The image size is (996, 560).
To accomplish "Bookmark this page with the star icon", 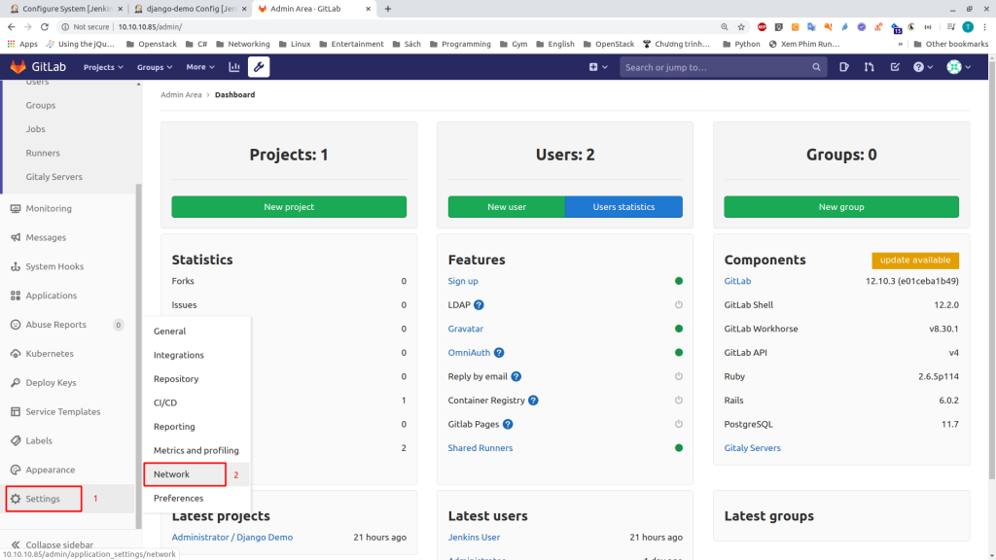I will 741,26.
